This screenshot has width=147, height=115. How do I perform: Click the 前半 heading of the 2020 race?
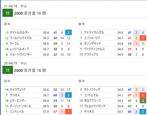(7, 81)
